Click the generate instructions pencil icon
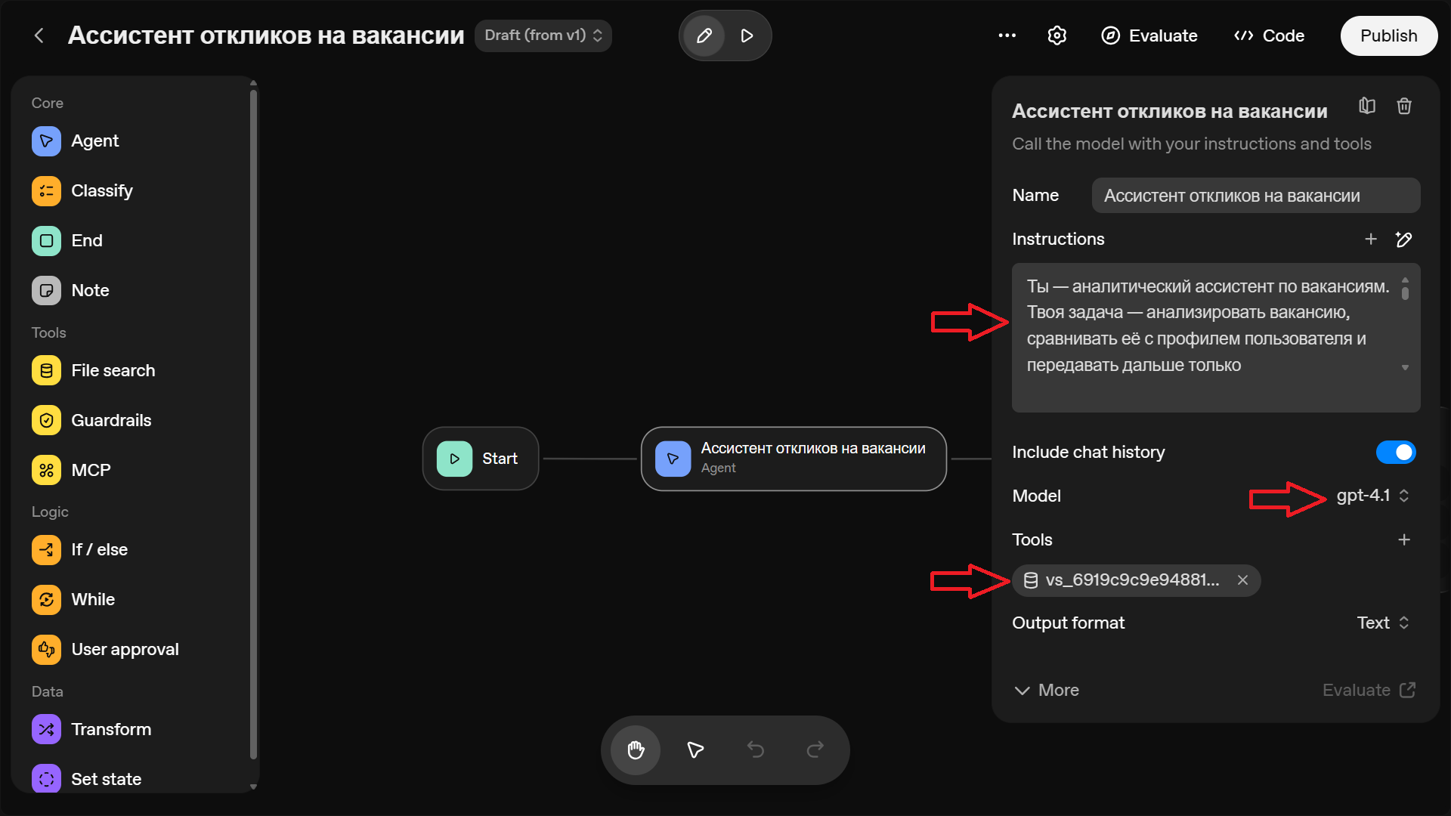The height and width of the screenshot is (816, 1451). (x=1404, y=240)
